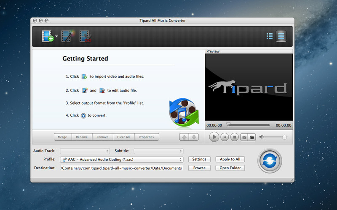
Task: Move item down with arrow button
Action: tap(194, 137)
